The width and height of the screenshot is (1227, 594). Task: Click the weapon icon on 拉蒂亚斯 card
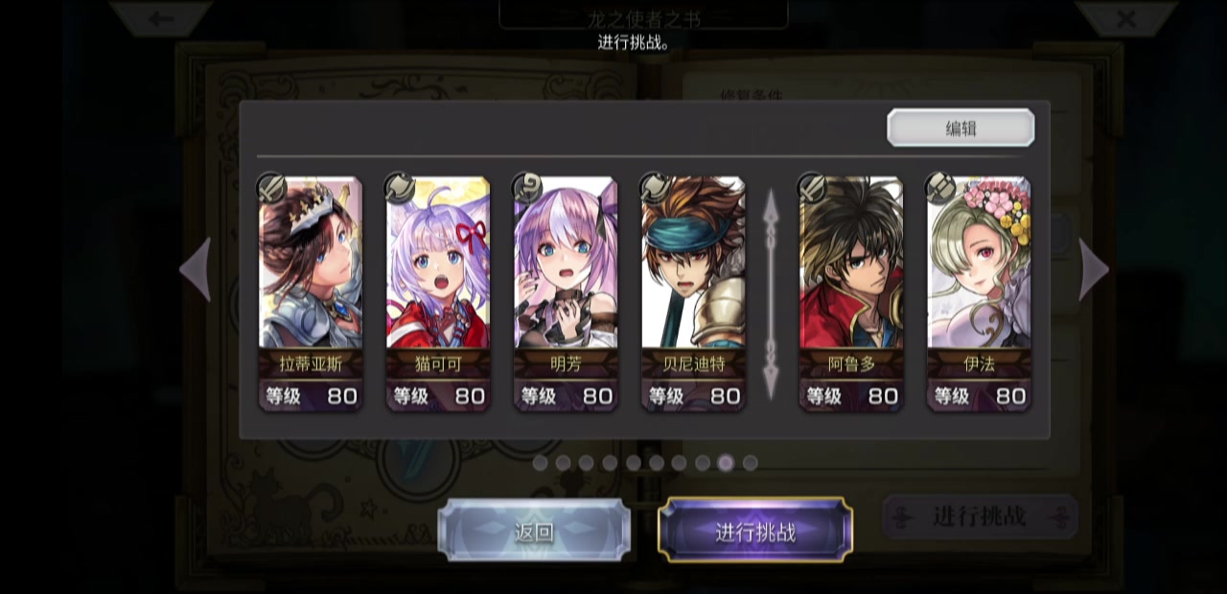[272, 188]
